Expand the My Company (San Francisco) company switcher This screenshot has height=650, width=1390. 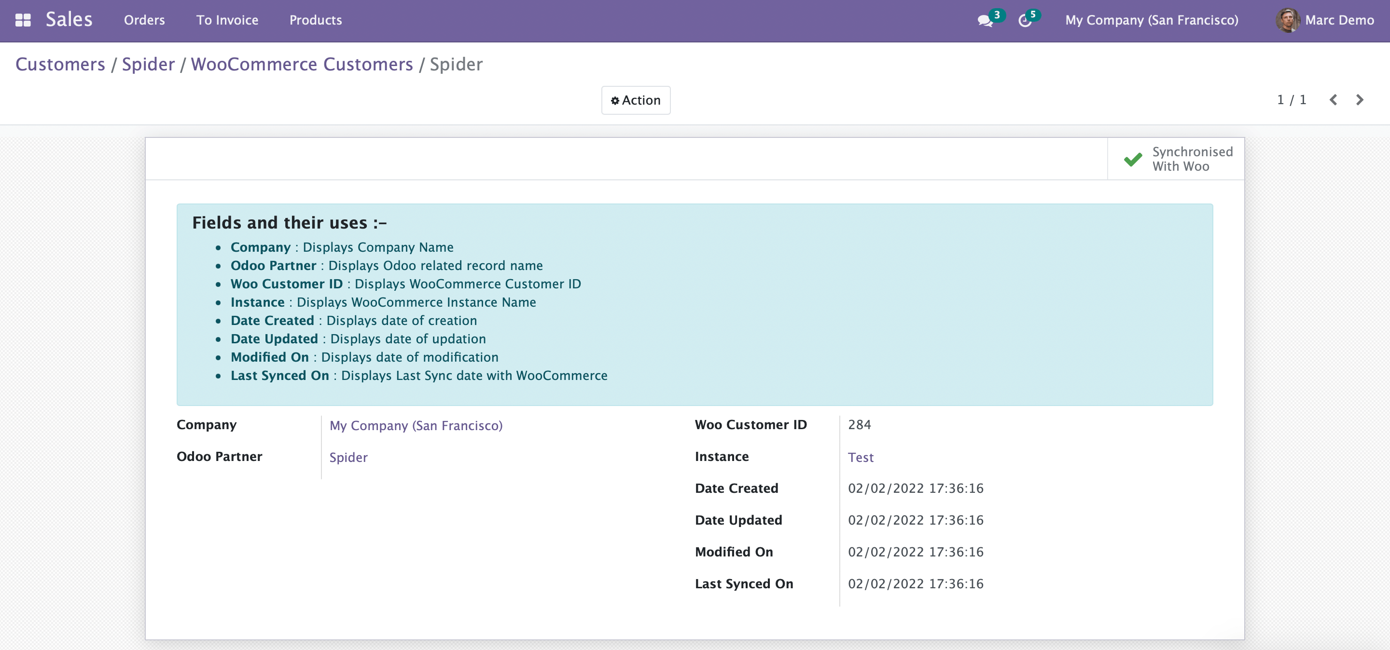pyautogui.click(x=1152, y=20)
